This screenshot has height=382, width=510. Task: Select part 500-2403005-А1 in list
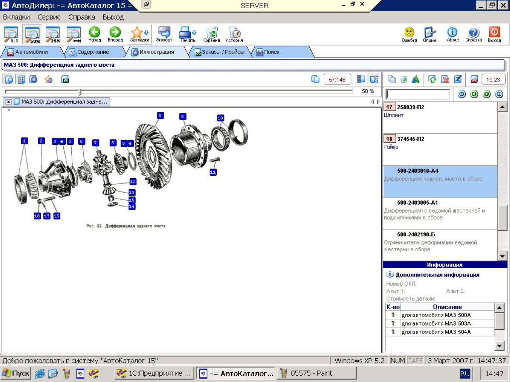(x=440, y=213)
